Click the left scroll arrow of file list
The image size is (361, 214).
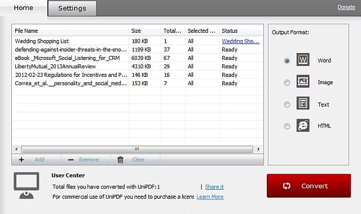coord(16,149)
